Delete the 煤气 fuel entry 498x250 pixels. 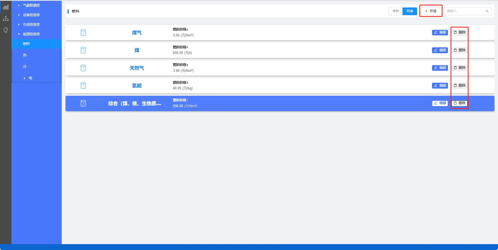point(459,32)
